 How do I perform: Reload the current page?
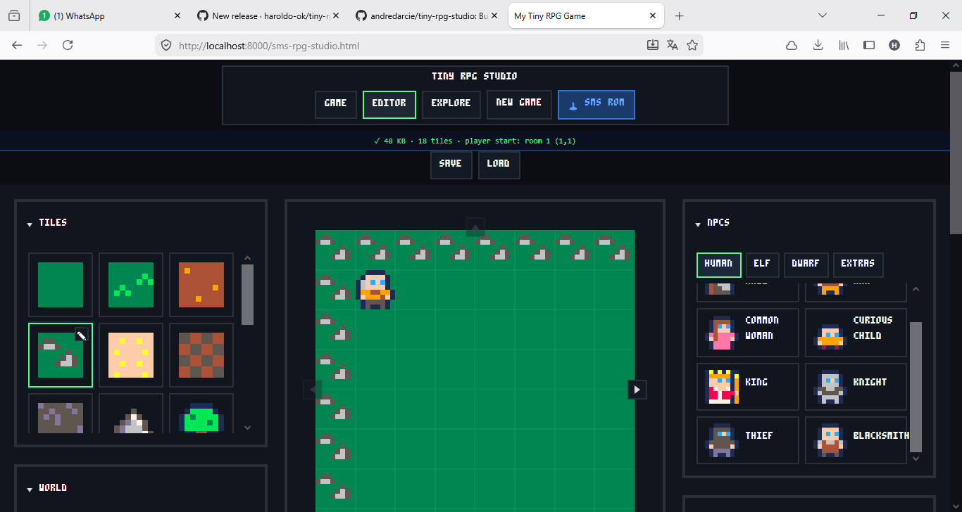tap(68, 45)
